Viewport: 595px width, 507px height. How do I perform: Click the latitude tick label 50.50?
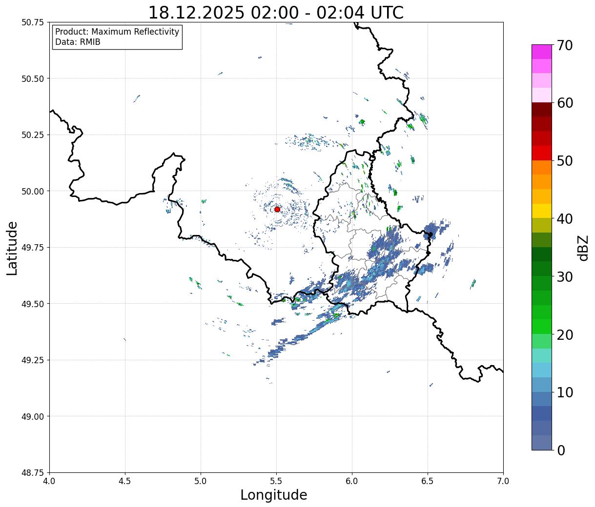32,78
